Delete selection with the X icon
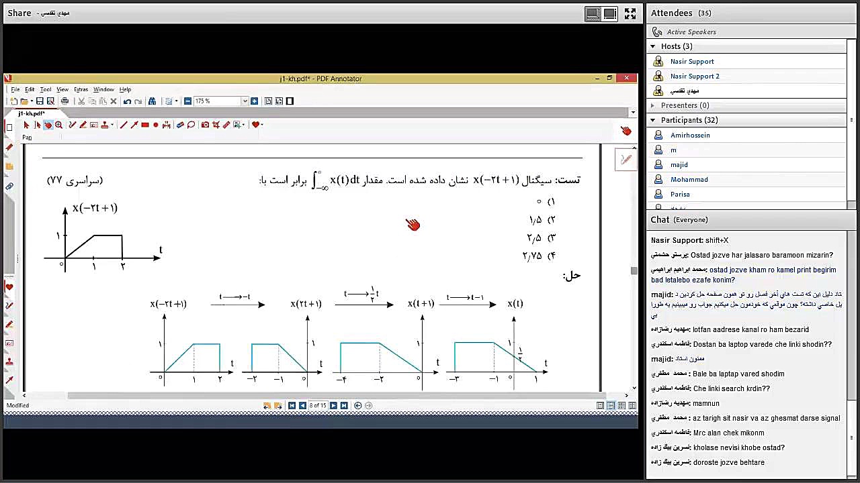This screenshot has width=860, height=483. point(114,101)
